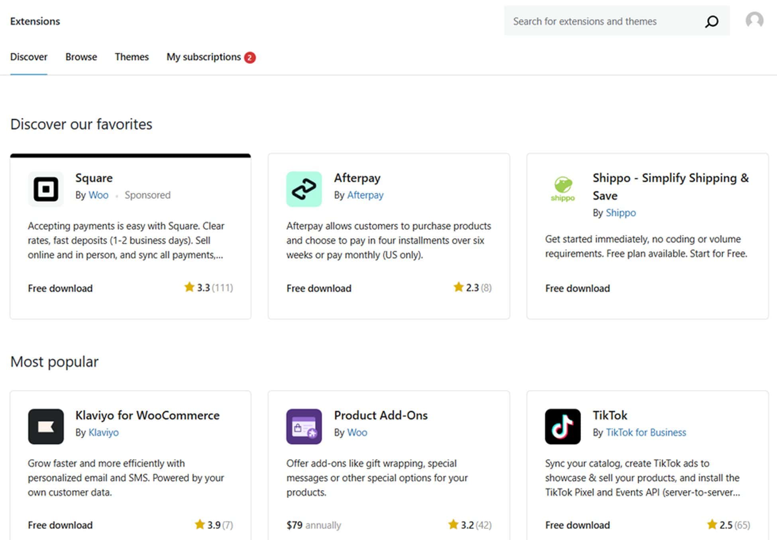Click the Klaviyo for WooCommerce logo

click(45, 426)
